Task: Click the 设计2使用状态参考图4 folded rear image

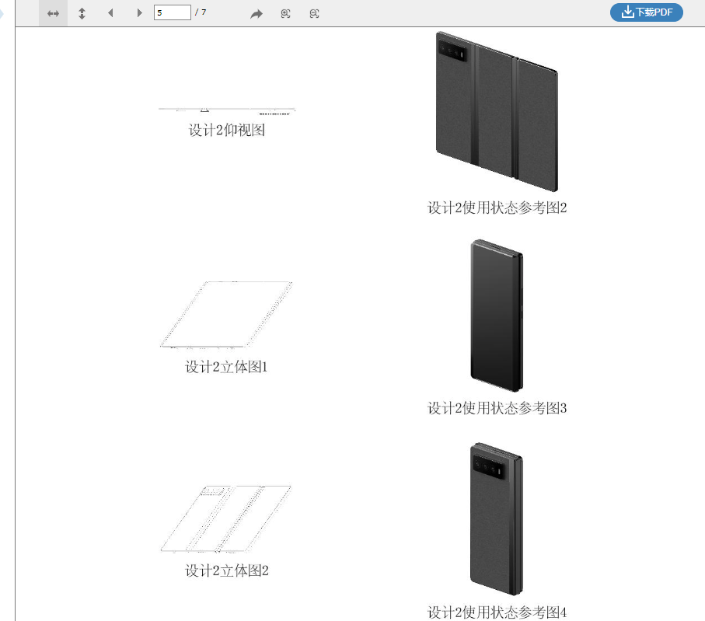Action: 497,519
